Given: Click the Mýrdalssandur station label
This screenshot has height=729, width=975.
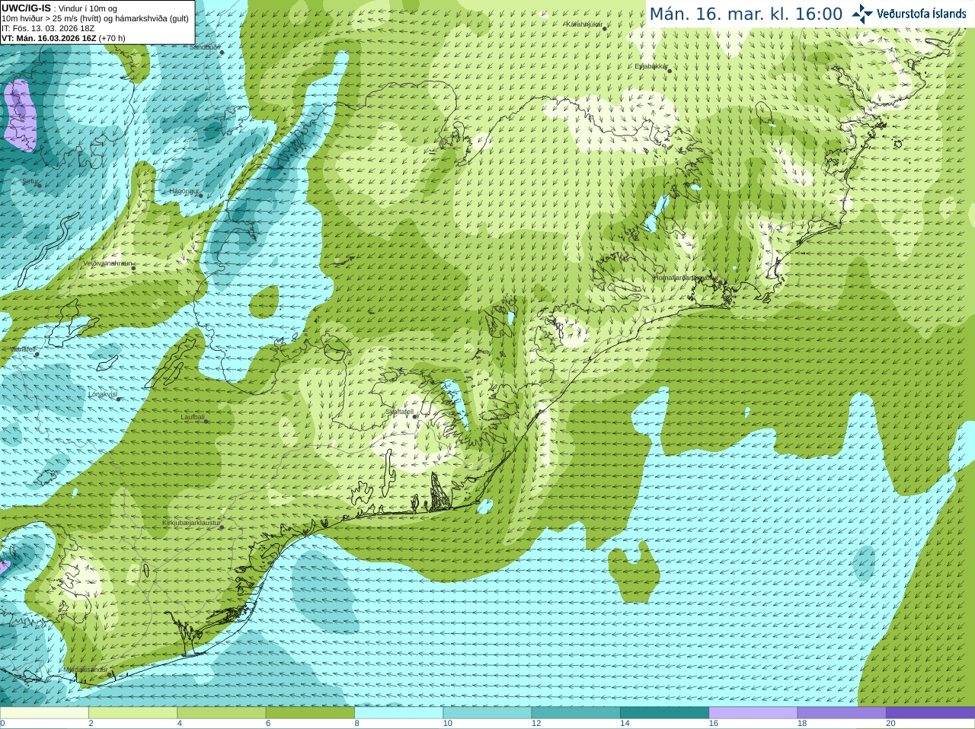Looking at the screenshot, I should pos(85,670).
